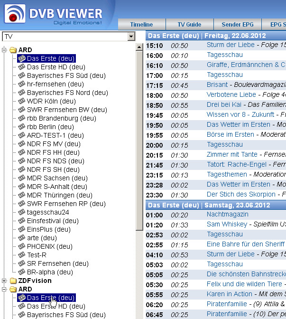The width and height of the screenshot is (286, 319).
Task: Open Die schönsten Bahnstrecken programme link
Action: 246,274
